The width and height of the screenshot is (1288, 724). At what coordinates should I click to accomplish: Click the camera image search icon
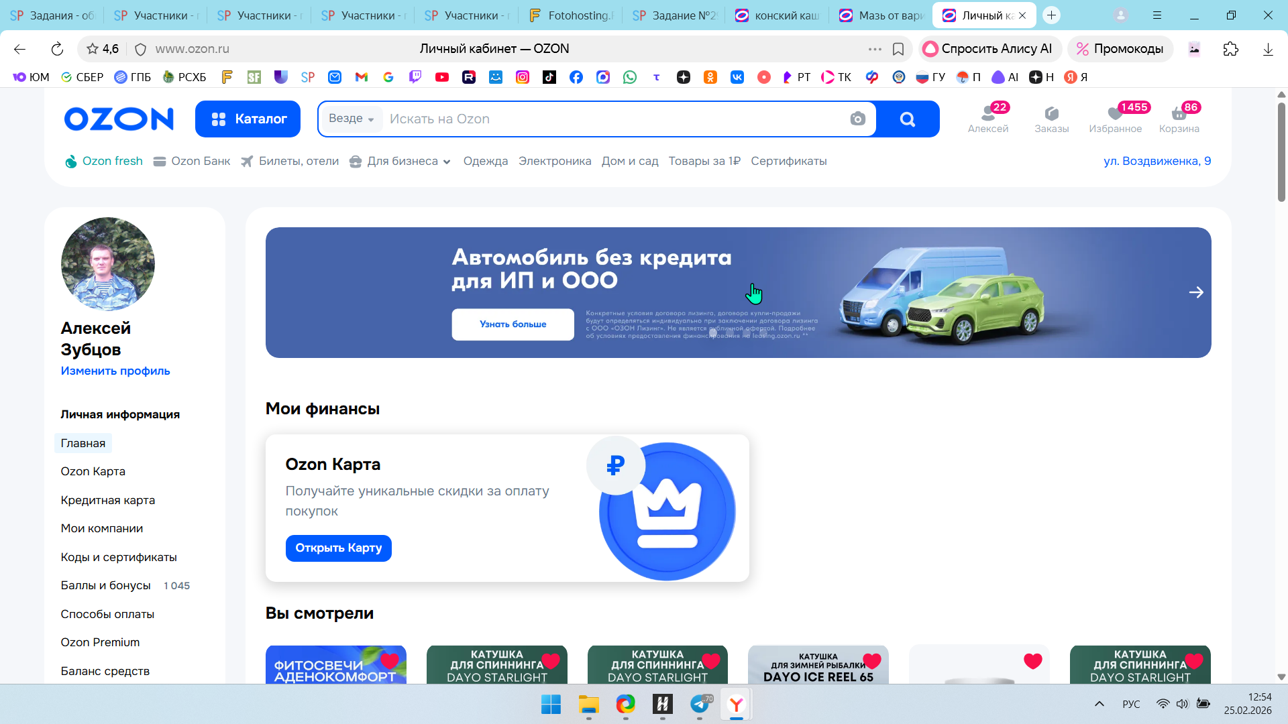click(x=857, y=119)
